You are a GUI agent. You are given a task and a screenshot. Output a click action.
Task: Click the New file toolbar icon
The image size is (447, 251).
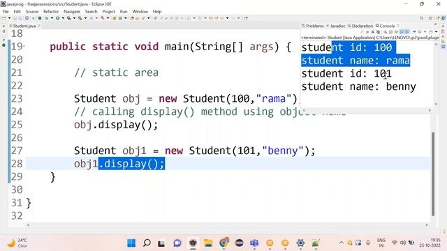3,18
